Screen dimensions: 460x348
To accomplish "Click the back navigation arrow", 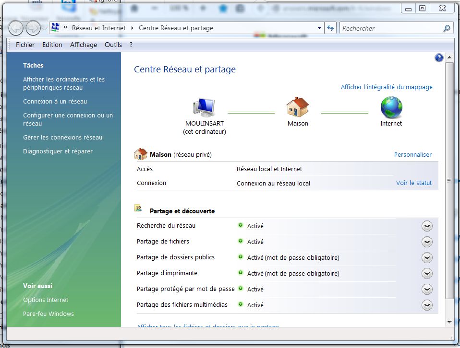I will click(15, 28).
